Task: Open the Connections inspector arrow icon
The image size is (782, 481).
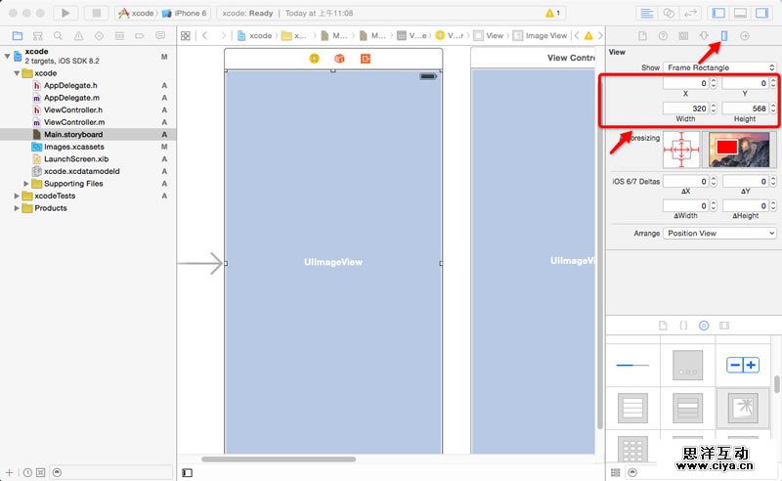Action: 745,36
